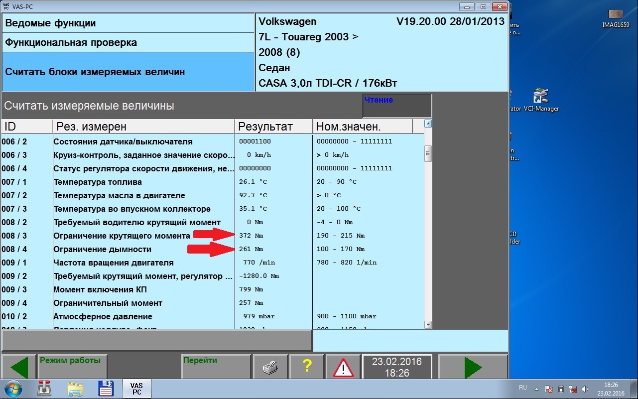Go back with the green left arrow
The height and width of the screenshot is (399, 638).
click(19, 368)
